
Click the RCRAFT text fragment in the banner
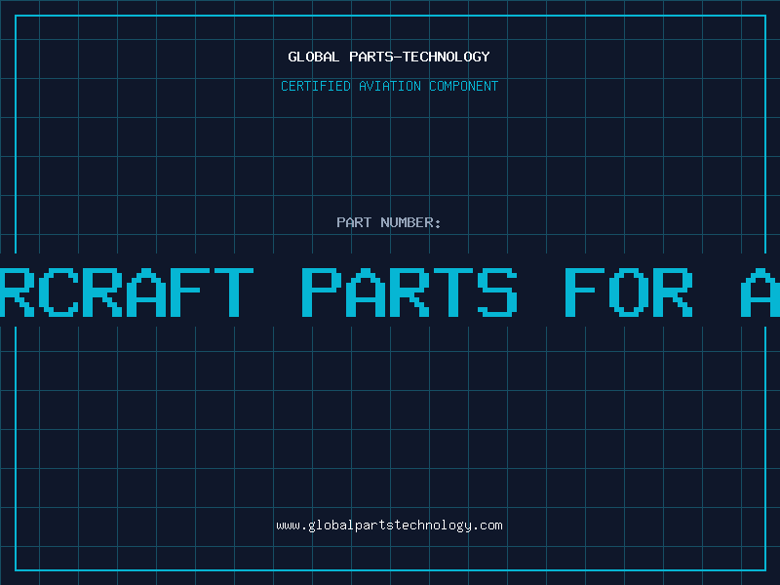[127, 292]
